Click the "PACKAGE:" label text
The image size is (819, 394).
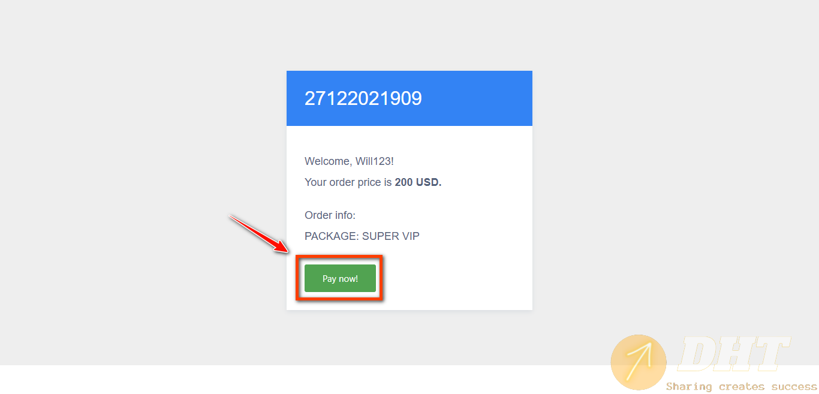(332, 236)
